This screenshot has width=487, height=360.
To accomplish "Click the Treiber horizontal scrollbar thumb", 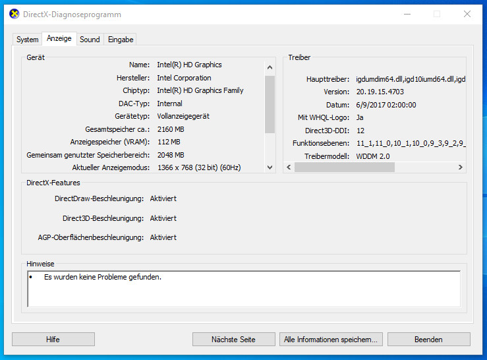I will 344,167.
